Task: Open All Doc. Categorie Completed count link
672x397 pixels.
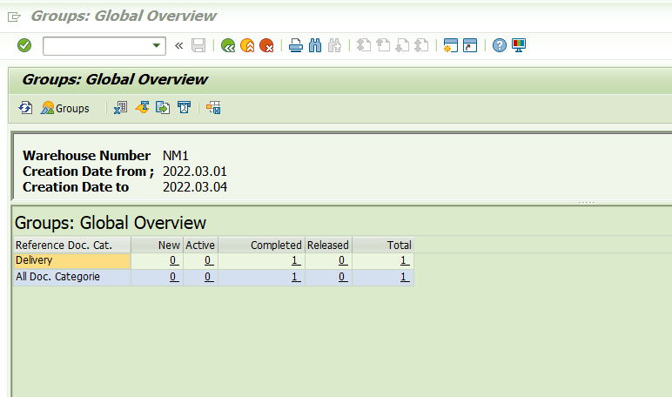Action: coord(295,277)
